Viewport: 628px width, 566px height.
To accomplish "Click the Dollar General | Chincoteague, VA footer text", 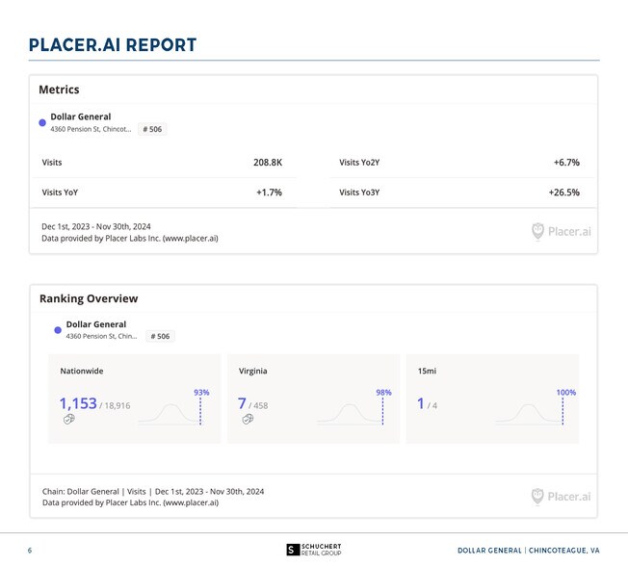I will [528, 551].
